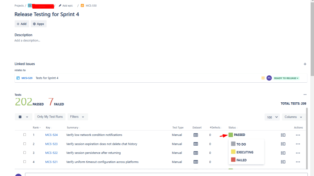Open linked issue MCS-529
Viewport: 314px width, 176px height.
pyautogui.click(x=27, y=78)
